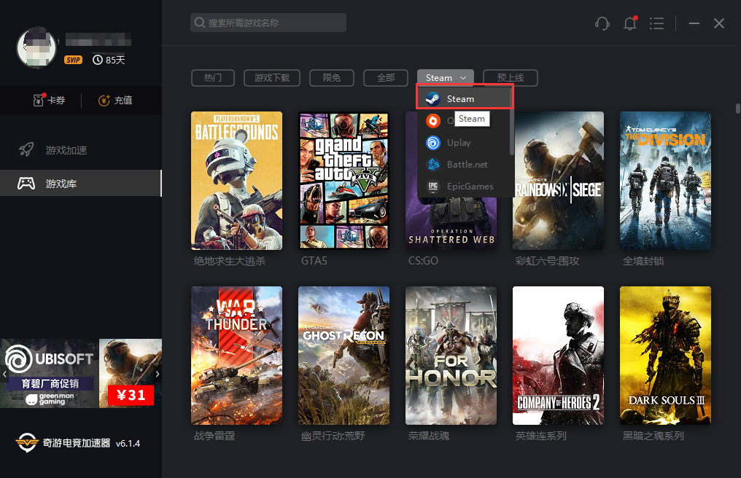Click the GTA5 title label
Viewport: 741px width, 478px height.
coord(314,261)
